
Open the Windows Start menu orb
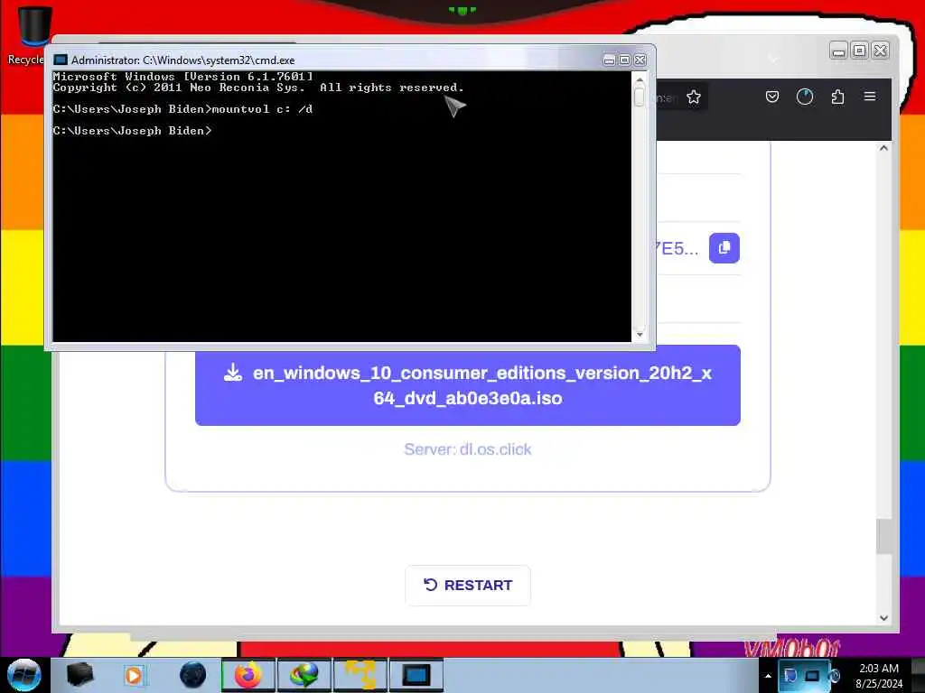coord(24,675)
